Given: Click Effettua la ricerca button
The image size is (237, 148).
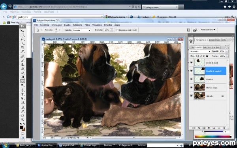Looking at the screenshot, I should click(116, 17).
